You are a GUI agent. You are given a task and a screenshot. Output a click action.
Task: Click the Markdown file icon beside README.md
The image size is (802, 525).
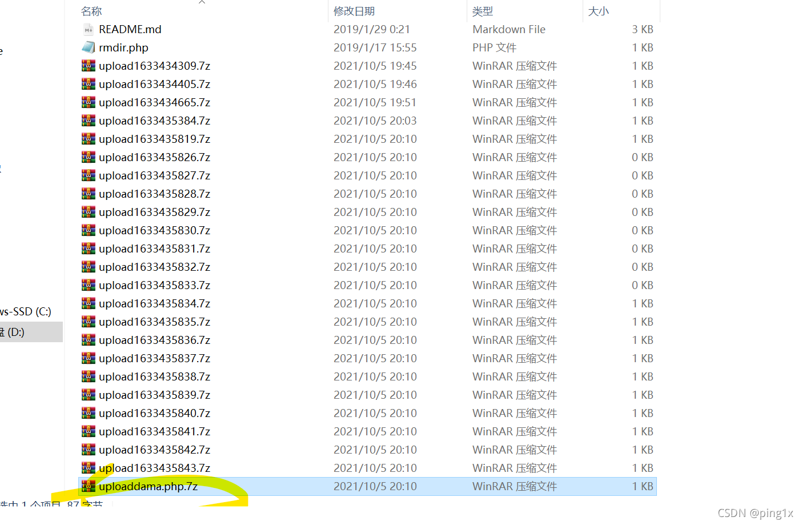click(89, 29)
